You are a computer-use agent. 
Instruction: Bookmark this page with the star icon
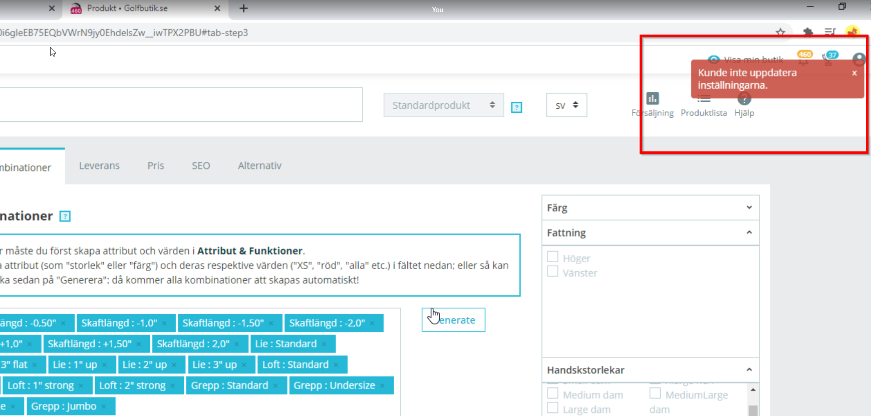tap(780, 33)
